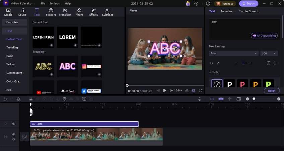
Task: Zoom out the timeline with minus
Action: coord(247,99)
